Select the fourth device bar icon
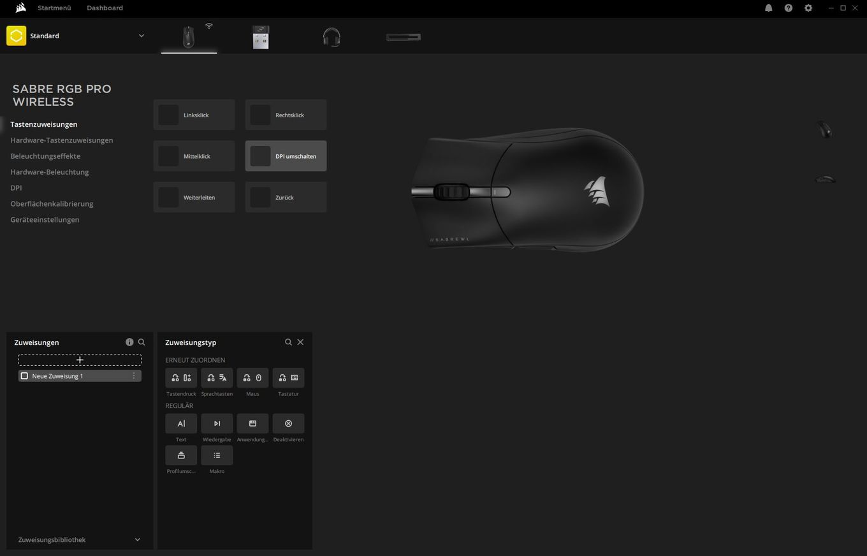 [404, 37]
